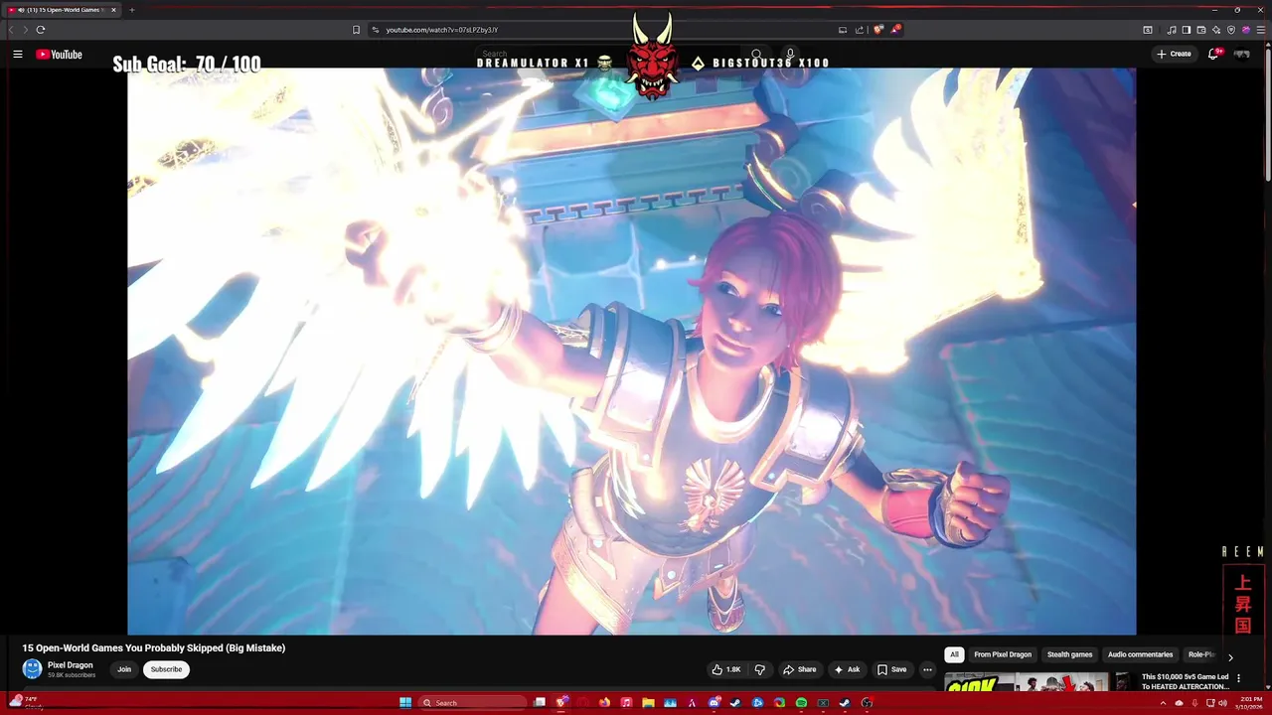Open the Pixel Dragon channel avatar
Viewport: 1272px width, 715px height.
coord(32,669)
